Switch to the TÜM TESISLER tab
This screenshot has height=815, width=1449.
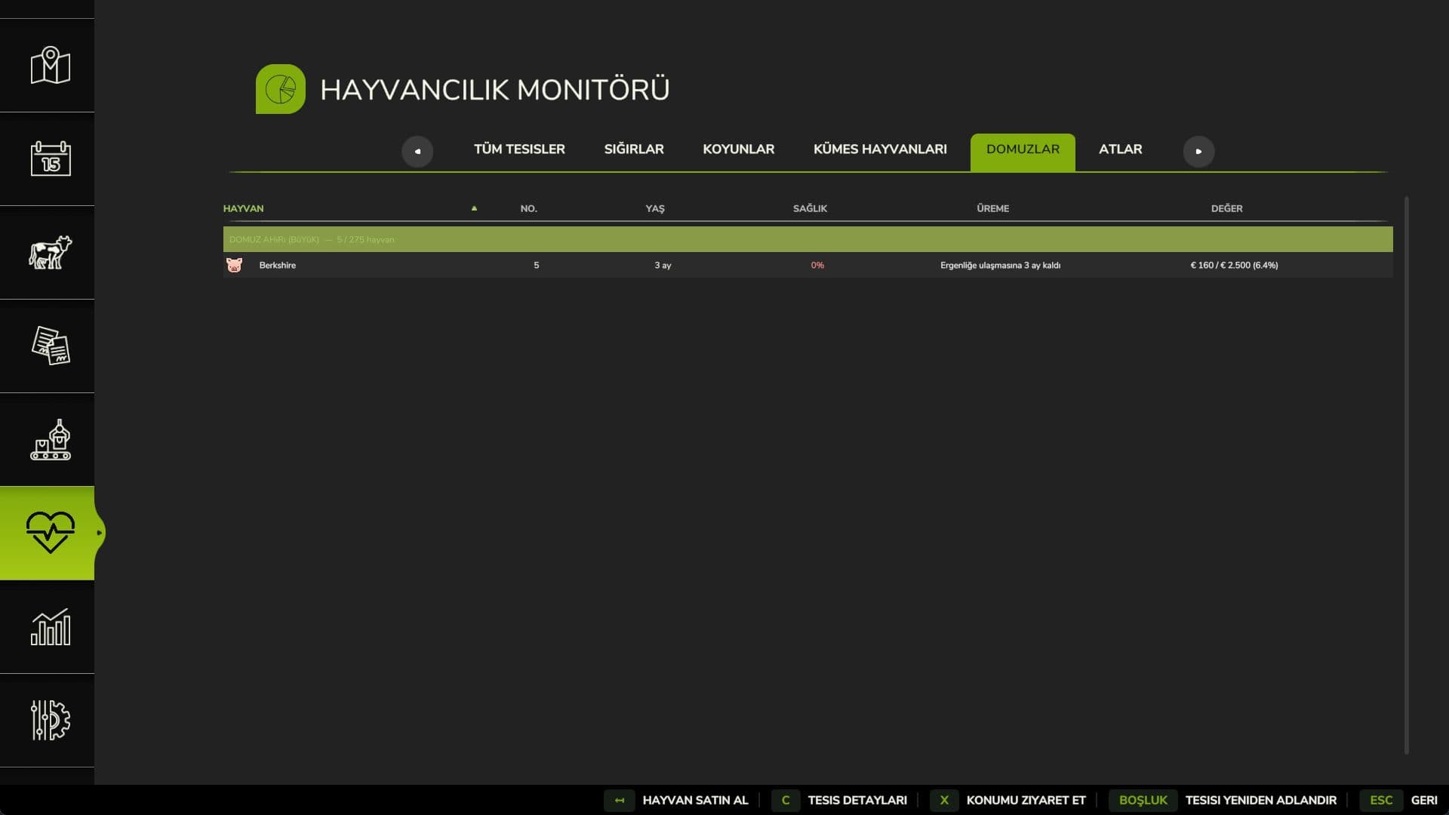pos(519,149)
